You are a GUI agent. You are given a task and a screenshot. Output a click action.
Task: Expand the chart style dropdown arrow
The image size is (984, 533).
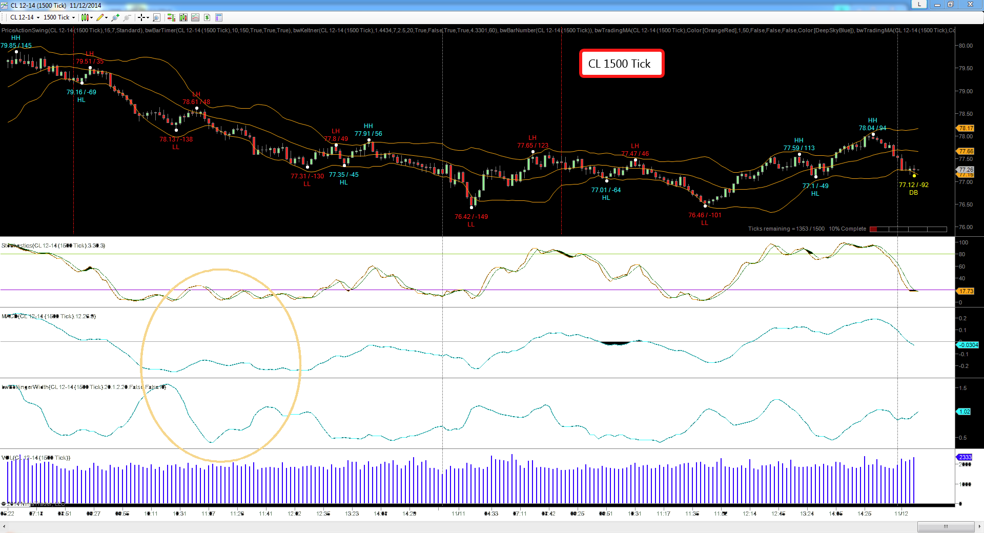91,17
